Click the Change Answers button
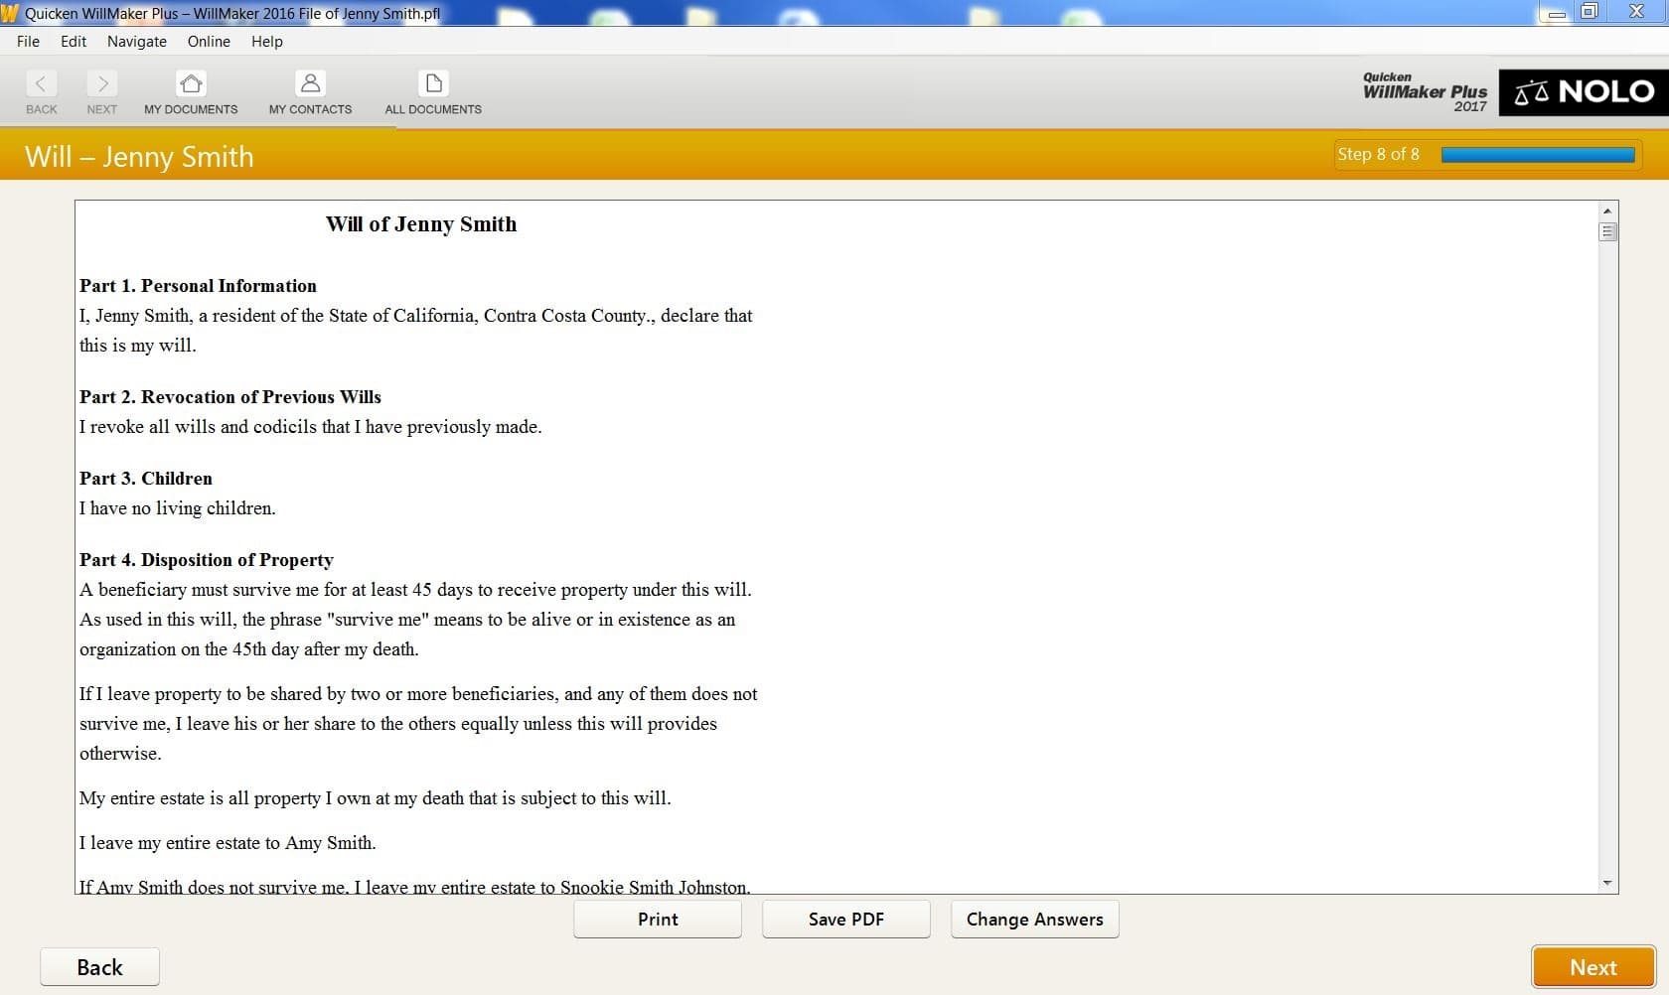Screen dimensions: 1669x995 point(1034,920)
